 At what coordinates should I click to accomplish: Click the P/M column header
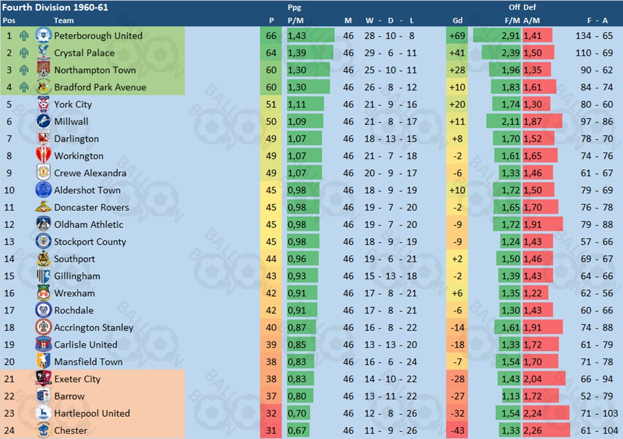pyautogui.click(x=295, y=20)
